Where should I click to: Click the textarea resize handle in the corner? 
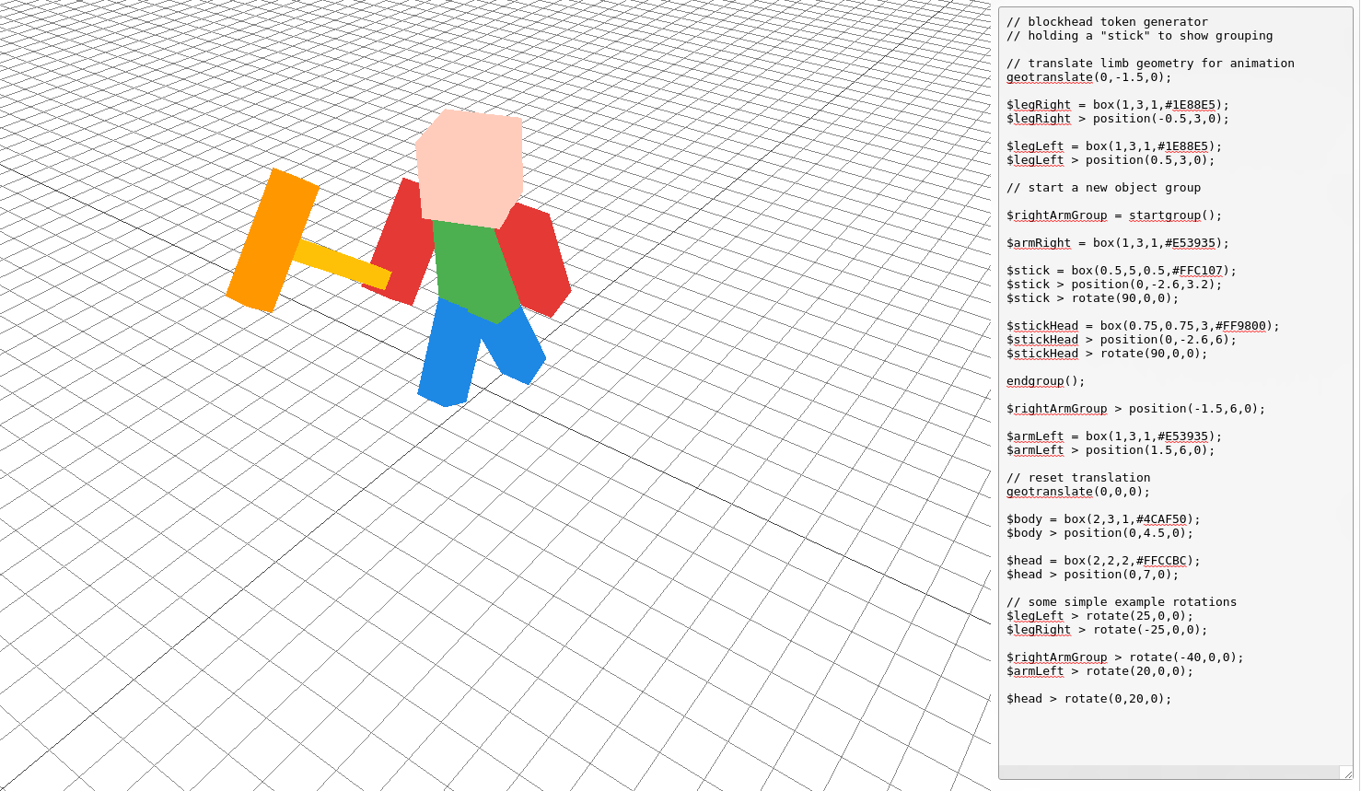pyautogui.click(x=1346, y=773)
